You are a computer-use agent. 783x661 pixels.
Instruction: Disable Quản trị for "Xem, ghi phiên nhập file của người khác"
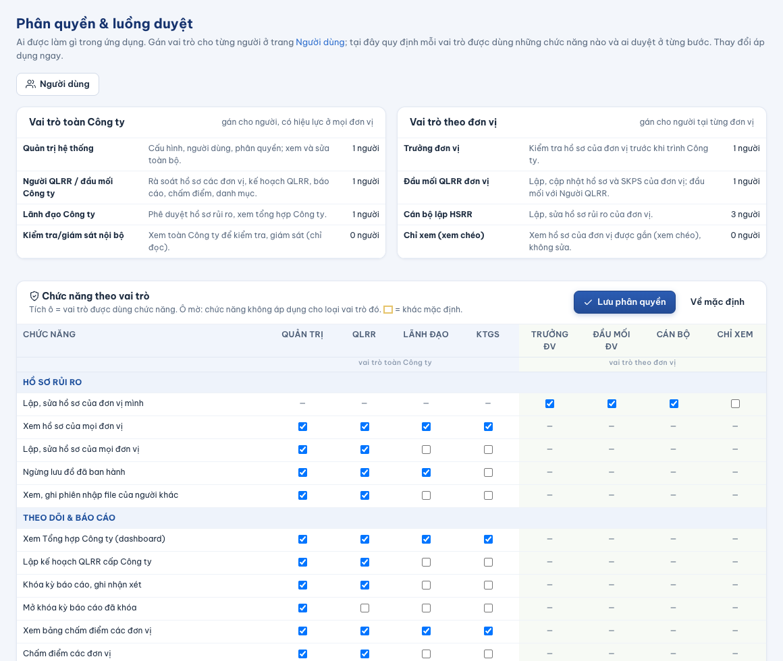point(302,495)
